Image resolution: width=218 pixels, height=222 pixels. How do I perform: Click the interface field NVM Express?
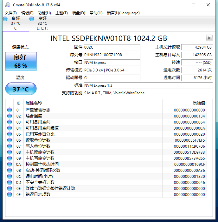112,63
